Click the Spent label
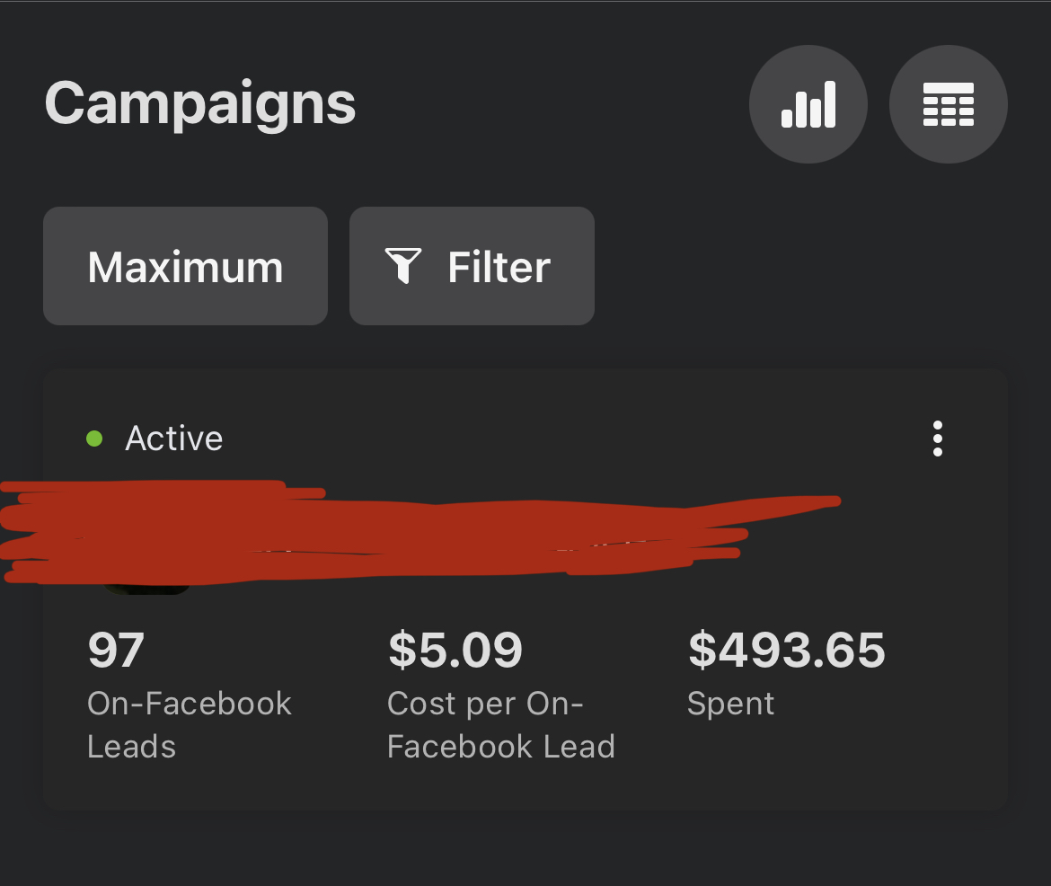Image resolution: width=1051 pixels, height=886 pixels. pos(730,704)
